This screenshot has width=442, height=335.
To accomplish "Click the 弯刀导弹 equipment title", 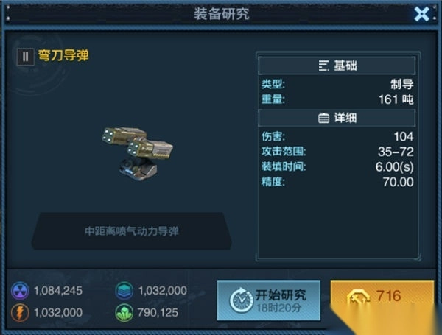I will 63,55.
